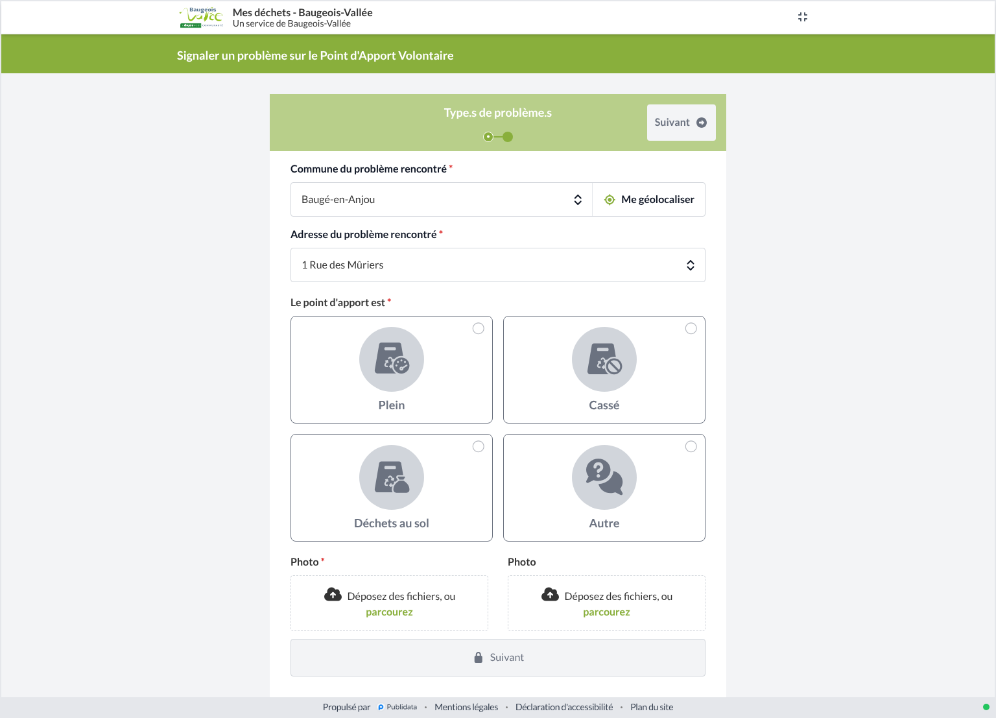This screenshot has width=996, height=718.
Task: Click the Plein card label
Action: coord(392,405)
